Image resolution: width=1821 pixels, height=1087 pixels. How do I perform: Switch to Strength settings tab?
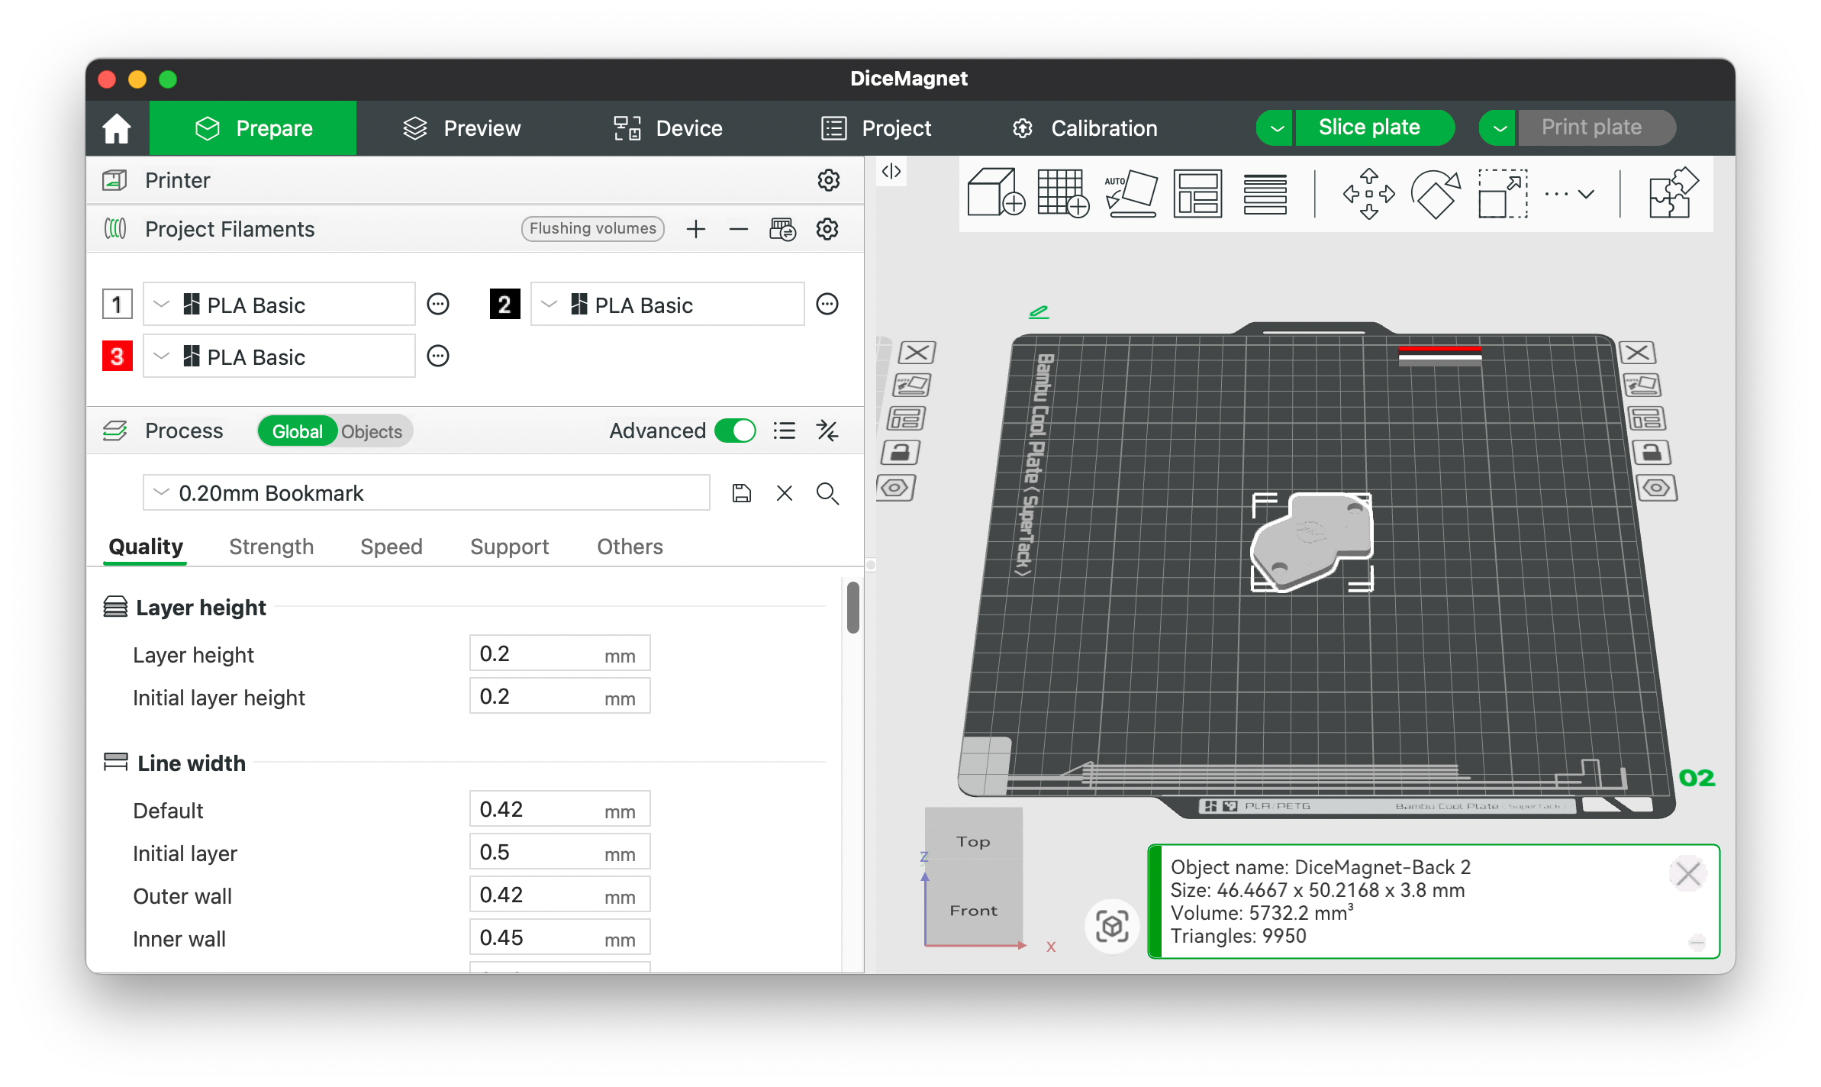coord(271,547)
